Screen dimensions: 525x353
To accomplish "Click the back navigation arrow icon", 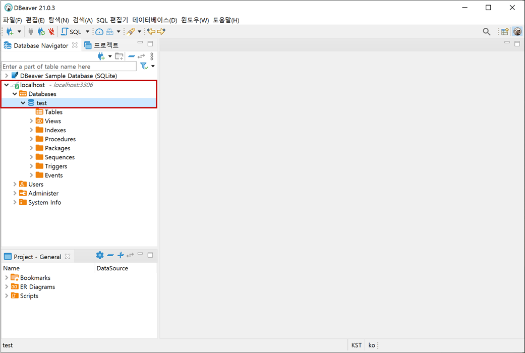I will (x=151, y=31).
